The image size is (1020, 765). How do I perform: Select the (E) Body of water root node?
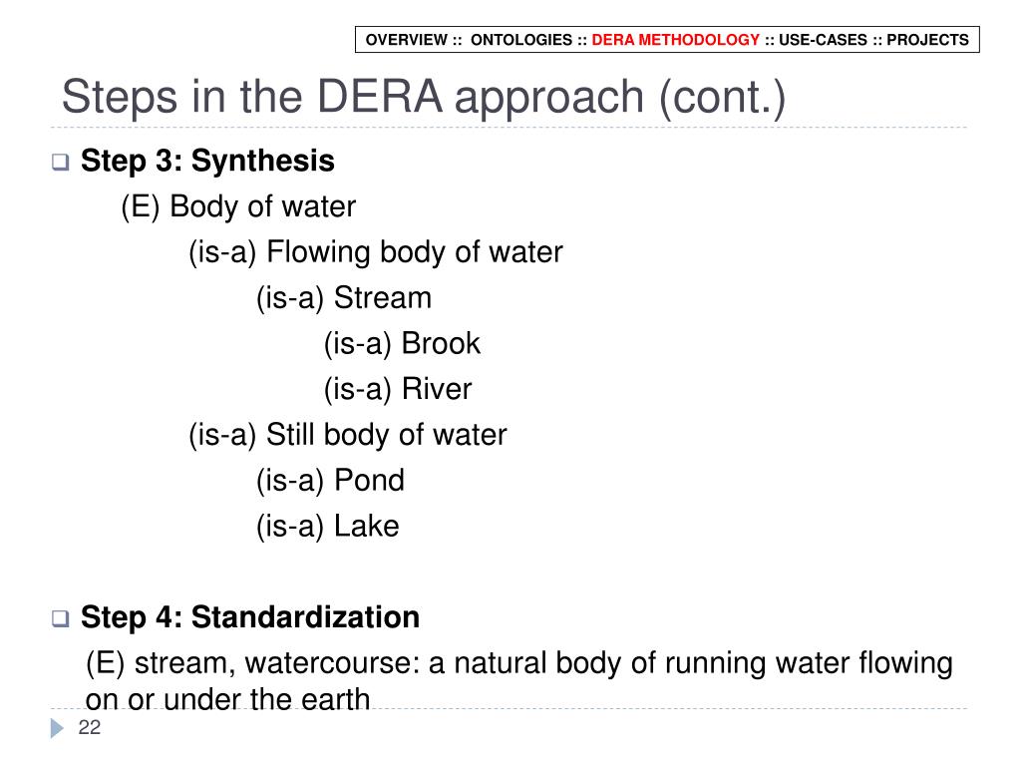click(238, 206)
